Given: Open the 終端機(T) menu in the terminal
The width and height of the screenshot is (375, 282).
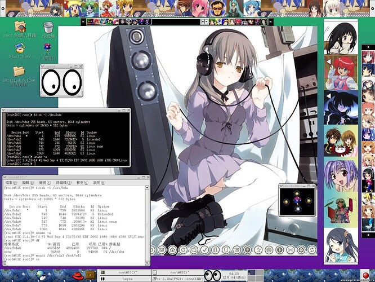Looking at the screenshot, I should coord(64,183).
